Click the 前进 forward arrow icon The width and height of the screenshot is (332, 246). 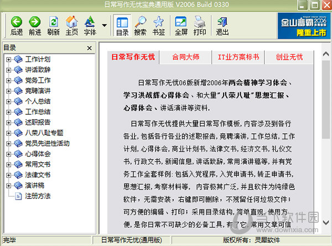tap(35, 22)
